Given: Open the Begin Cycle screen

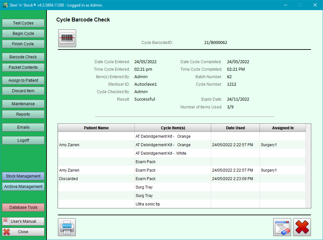Looking at the screenshot, I should click(23, 34).
